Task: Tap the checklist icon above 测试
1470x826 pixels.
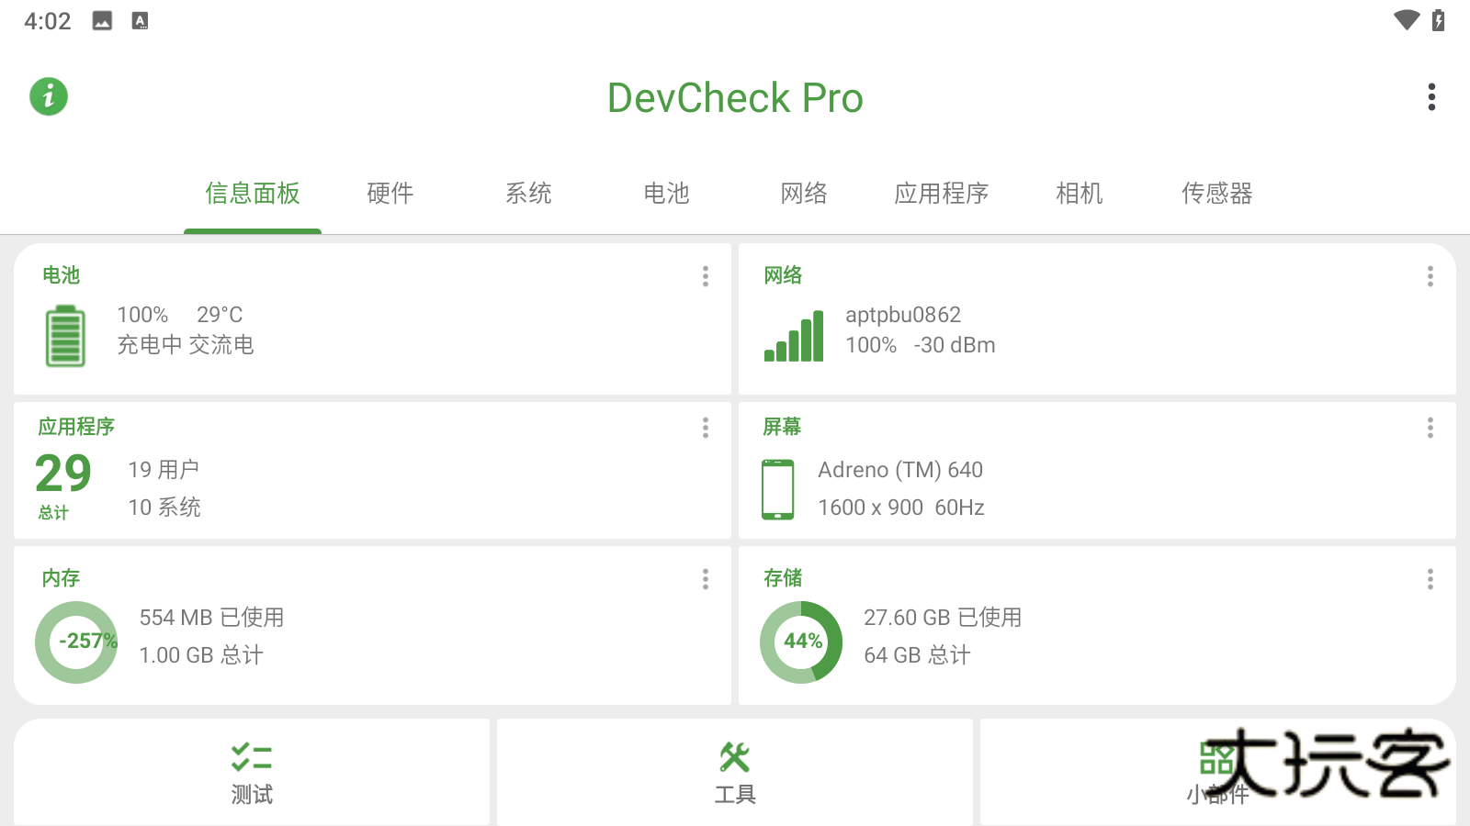Action: click(252, 756)
